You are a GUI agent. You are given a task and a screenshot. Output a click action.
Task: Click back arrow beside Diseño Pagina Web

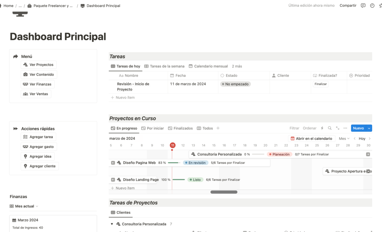pos(113,163)
